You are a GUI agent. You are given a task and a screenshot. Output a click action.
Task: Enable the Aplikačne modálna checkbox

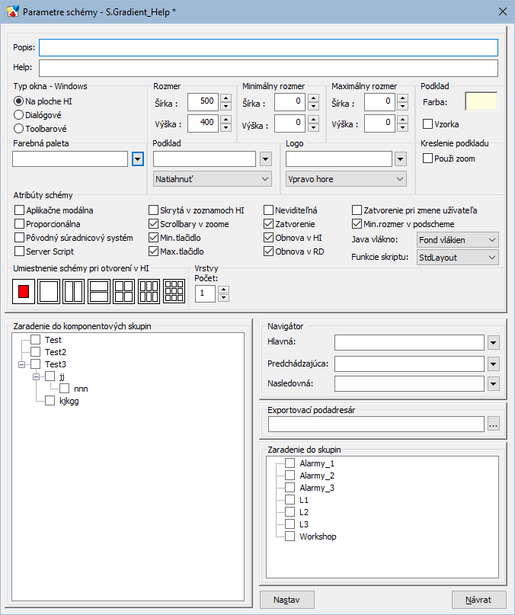point(20,210)
